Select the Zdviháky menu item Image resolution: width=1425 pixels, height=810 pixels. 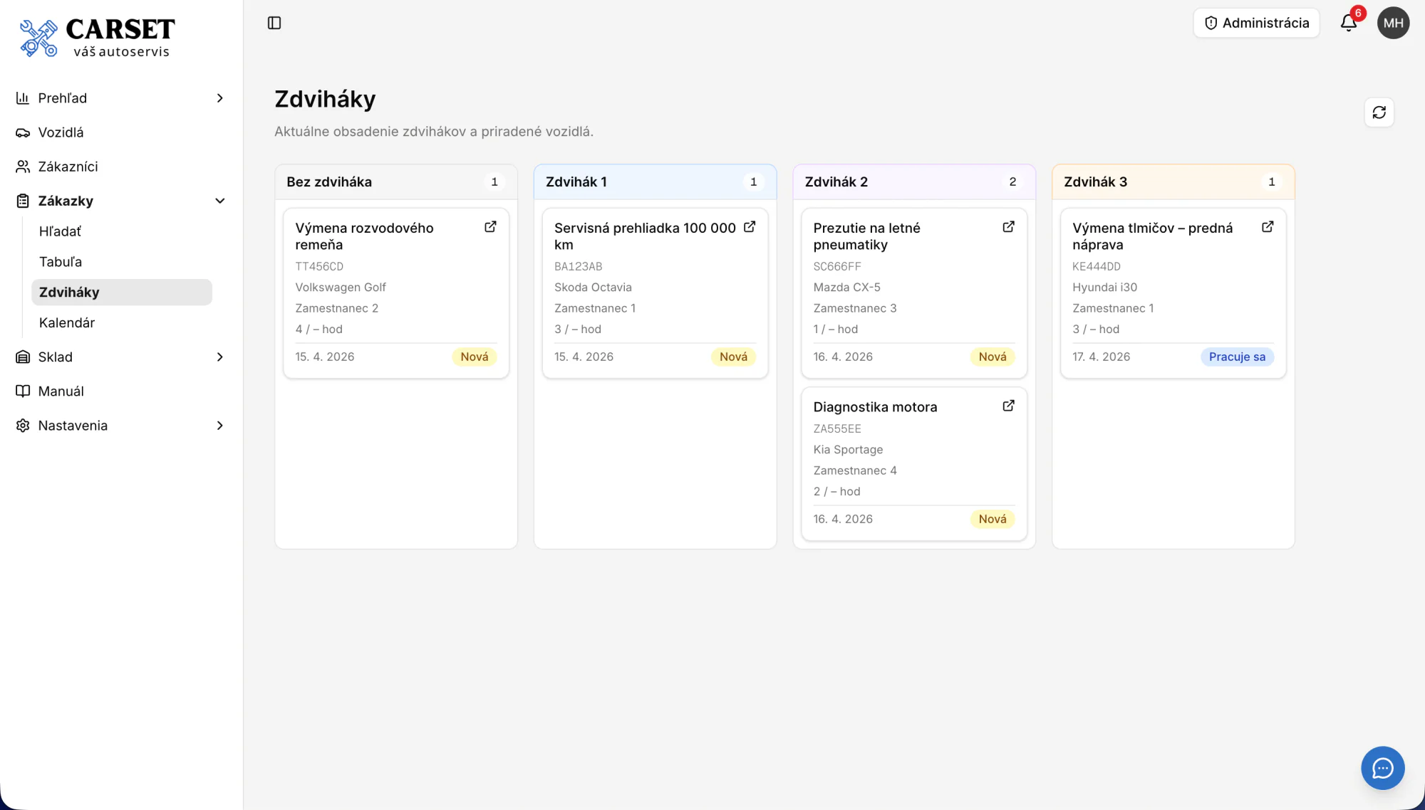122,293
